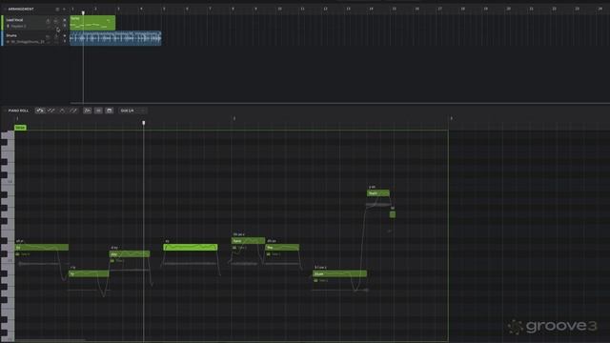
Task: Select the second, lower-pitched note
Action: [89, 273]
